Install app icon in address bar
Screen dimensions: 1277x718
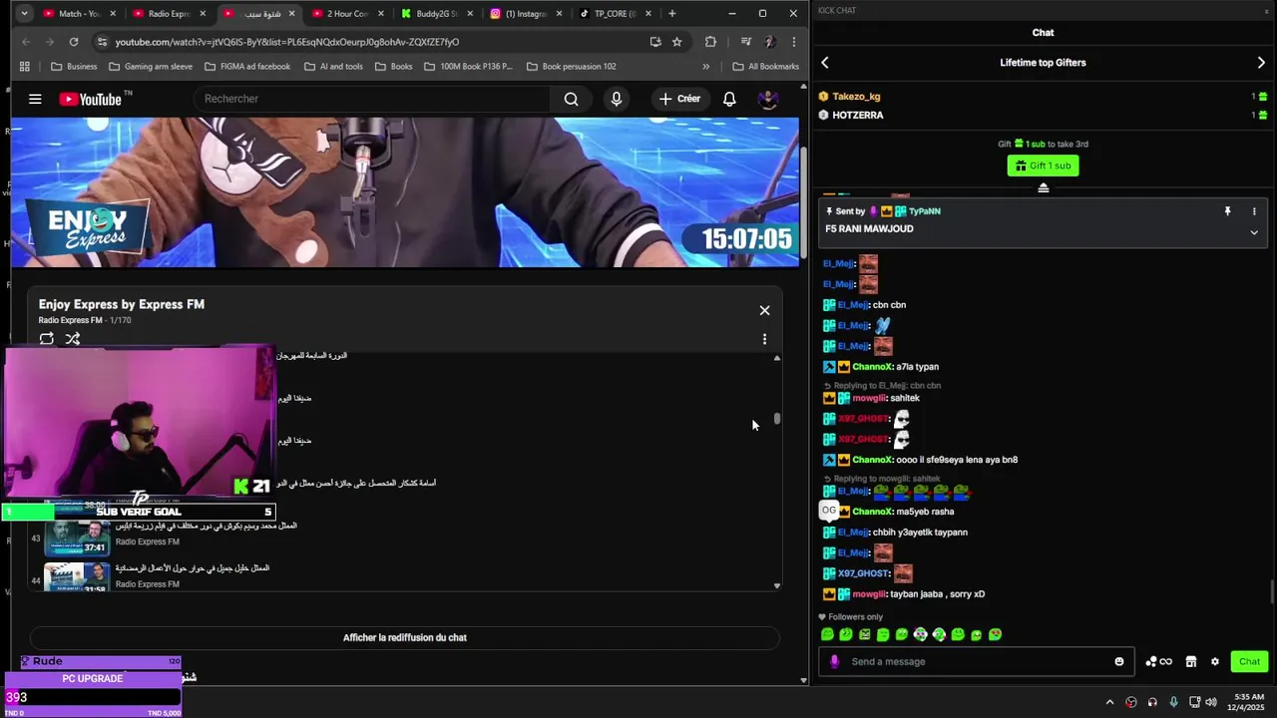click(655, 42)
